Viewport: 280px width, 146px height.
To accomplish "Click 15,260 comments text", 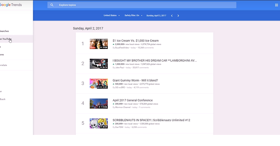I will coord(145,48).
